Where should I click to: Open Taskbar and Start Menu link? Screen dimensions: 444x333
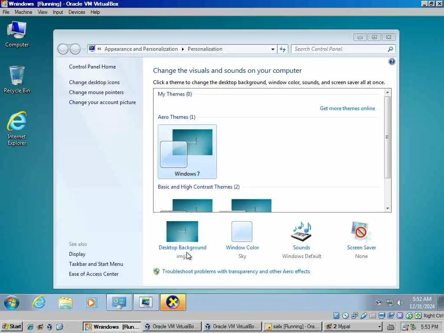point(96,264)
